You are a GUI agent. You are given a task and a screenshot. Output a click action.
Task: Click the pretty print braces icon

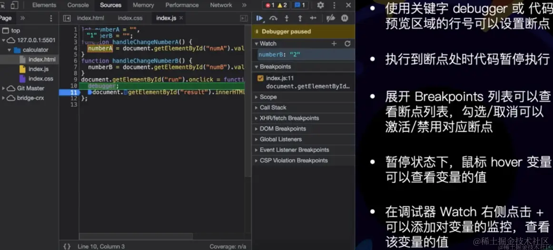coord(67,246)
